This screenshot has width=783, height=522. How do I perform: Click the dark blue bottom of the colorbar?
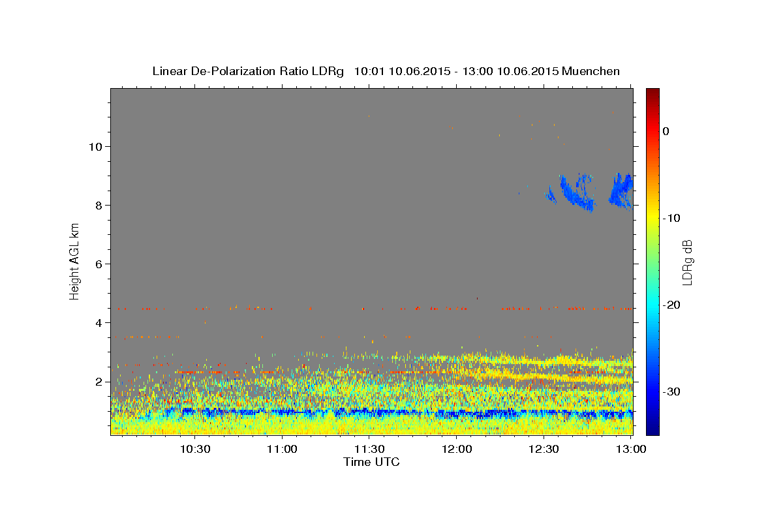(652, 427)
